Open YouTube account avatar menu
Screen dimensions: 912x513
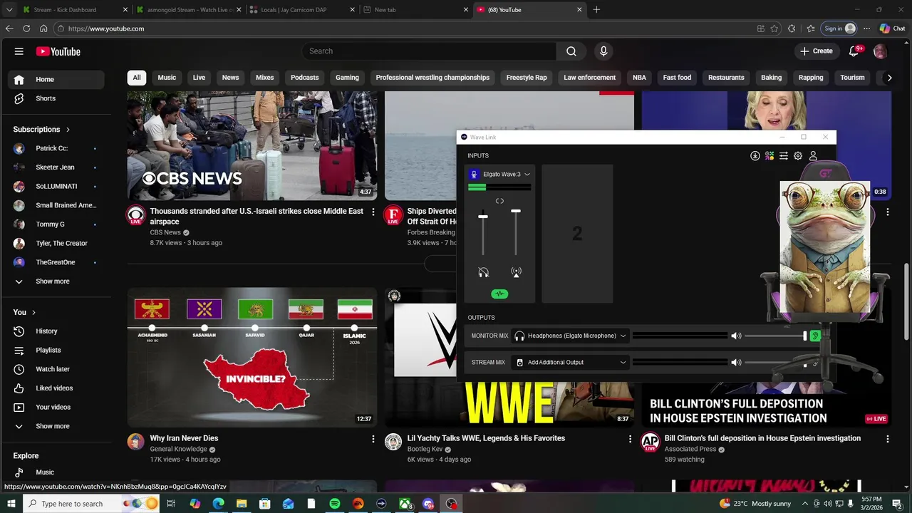(x=880, y=51)
